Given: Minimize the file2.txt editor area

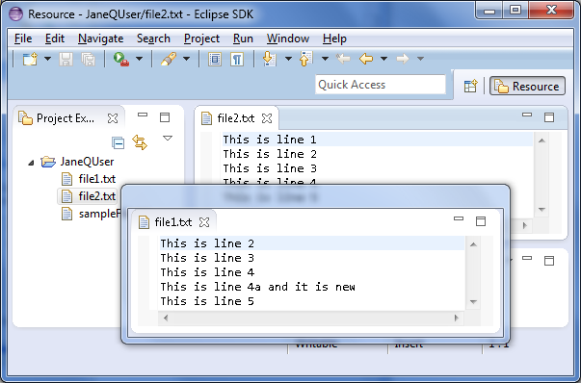Looking at the screenshot, I should point(527,115).
